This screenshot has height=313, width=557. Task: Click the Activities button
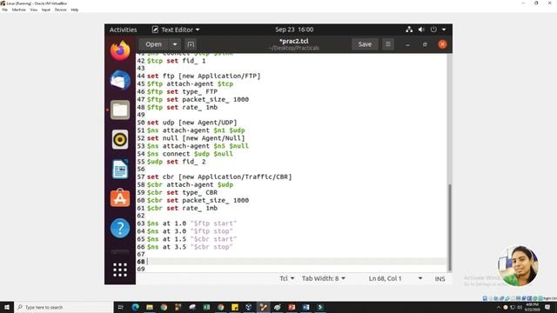pyautogui.click(x=123, y=30)
